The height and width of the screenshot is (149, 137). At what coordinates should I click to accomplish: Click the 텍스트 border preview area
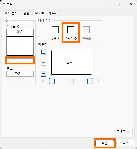(x=71, y=63)
